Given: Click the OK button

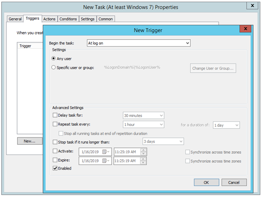Looking at the screenshot, I should click(x=206, y=182).
